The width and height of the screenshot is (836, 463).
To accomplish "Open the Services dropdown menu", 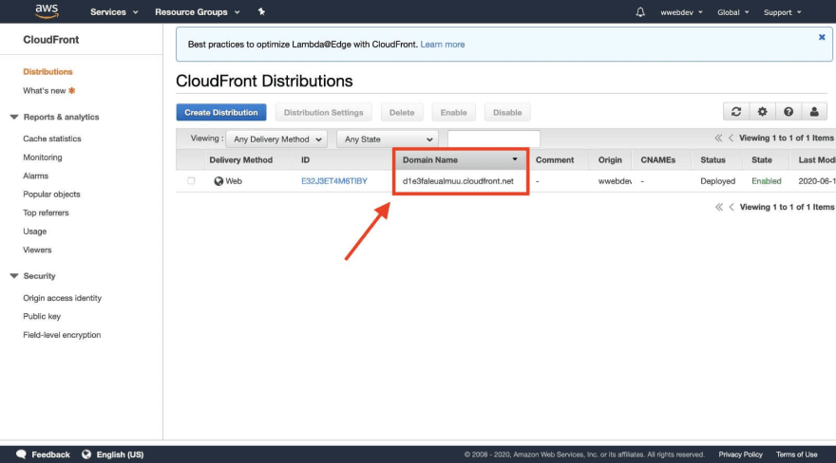I will point(114,11).
